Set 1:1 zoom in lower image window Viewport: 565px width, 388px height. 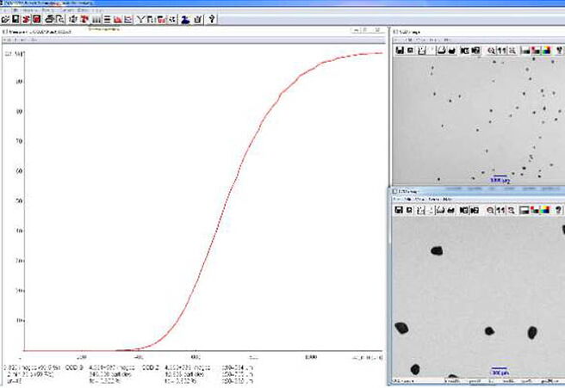pyautogui.click(x=500, y=210)
